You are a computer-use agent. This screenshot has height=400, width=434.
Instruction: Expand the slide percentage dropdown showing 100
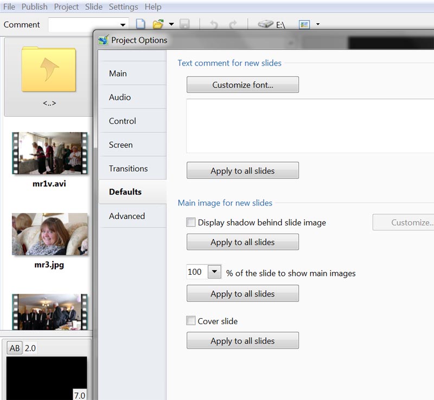click(214, 272)
